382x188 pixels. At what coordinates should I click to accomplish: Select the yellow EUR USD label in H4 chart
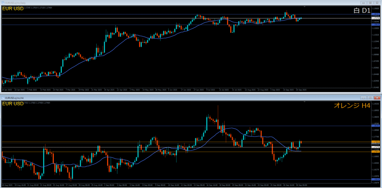click(x=13, y=103)
